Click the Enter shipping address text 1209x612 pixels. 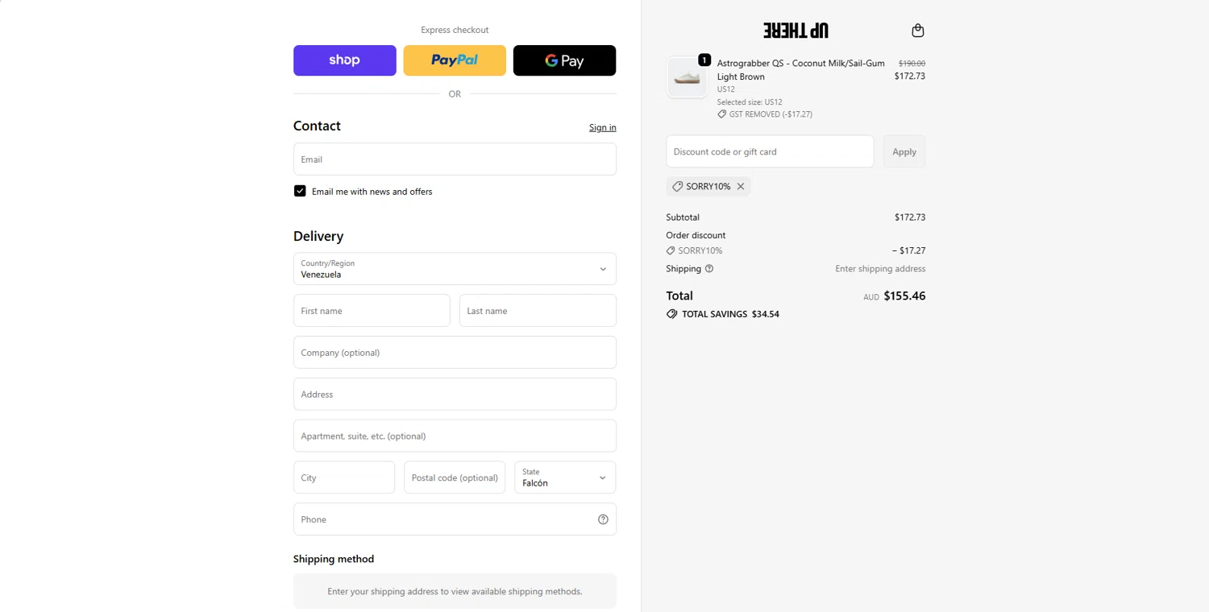[880, 269]
